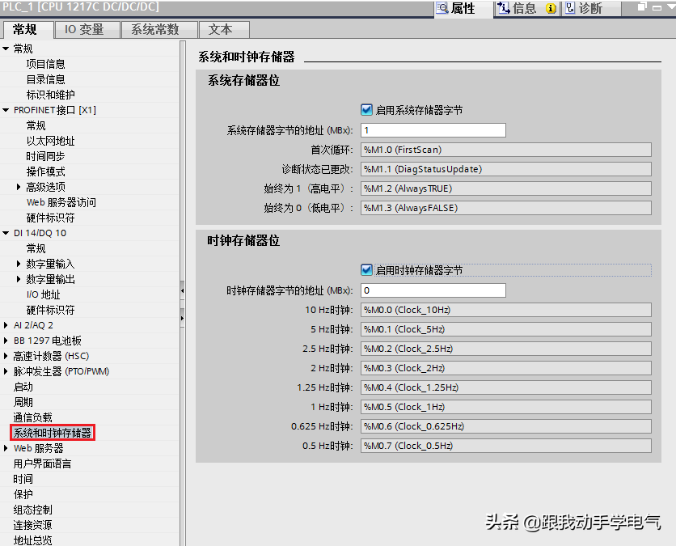Click the %M1.3 (AlwaysFALSE) field
The width and height of the screenshot is (676, 546).
coord(506,208)
